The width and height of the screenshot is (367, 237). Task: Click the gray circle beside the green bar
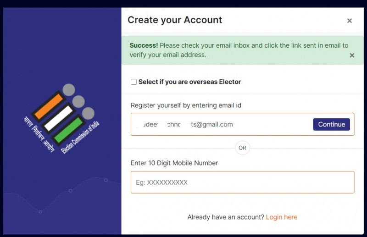click(88, 113)
